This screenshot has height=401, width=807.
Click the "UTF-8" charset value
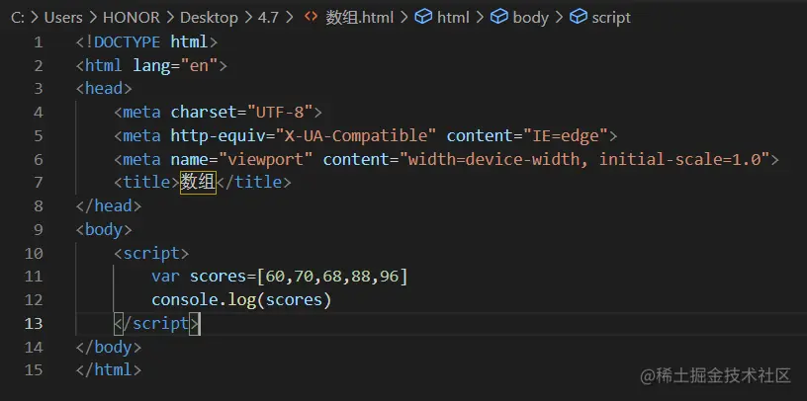click(x=280, y=112)
